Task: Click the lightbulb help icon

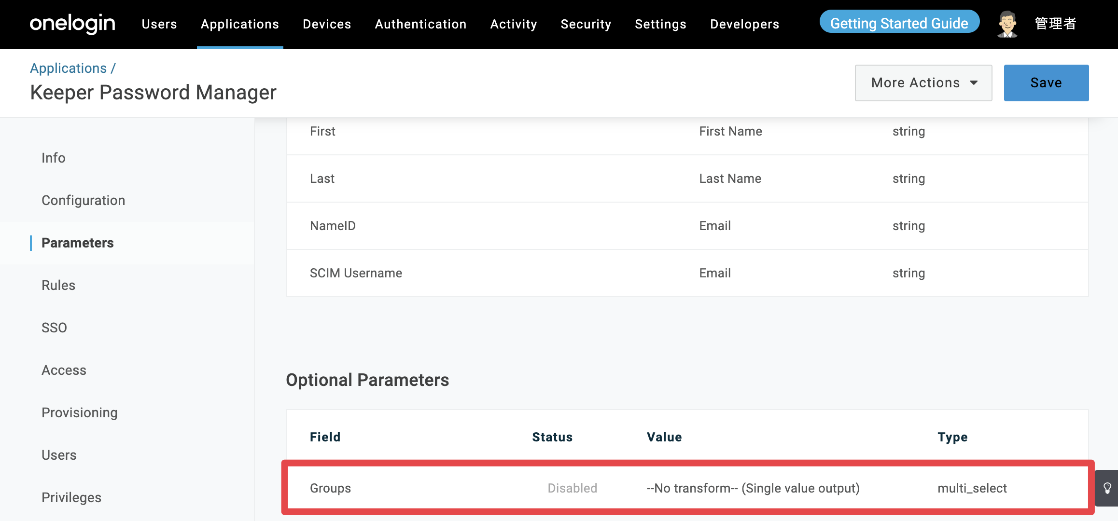Action: pos(1107,488)
